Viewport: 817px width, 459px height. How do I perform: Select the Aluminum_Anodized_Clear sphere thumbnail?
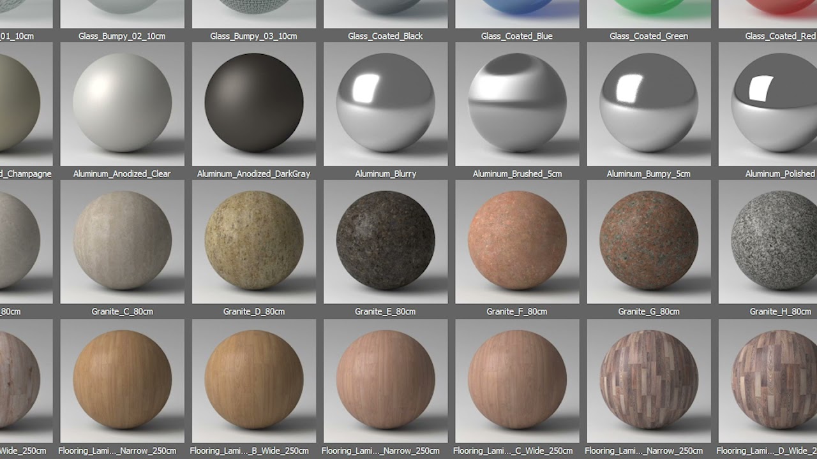(122, 104)
